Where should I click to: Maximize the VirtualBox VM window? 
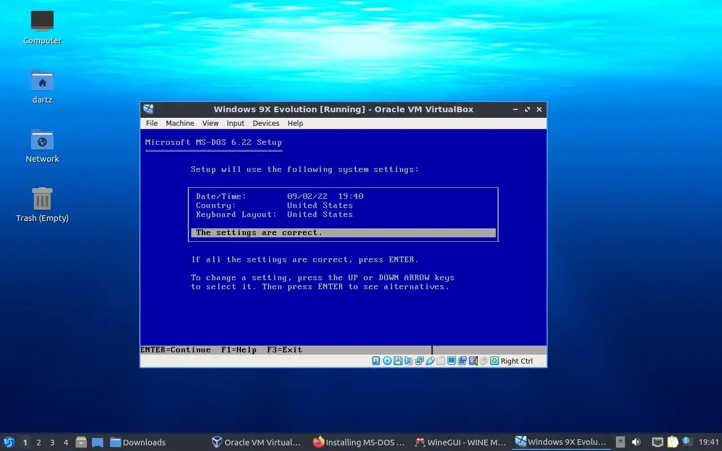point(527,109)
